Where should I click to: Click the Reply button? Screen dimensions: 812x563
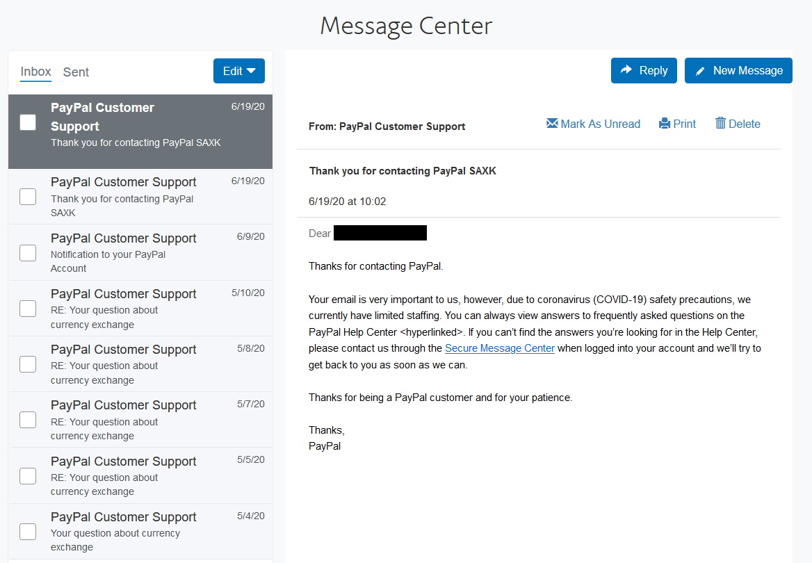click(x=644, y=70)
